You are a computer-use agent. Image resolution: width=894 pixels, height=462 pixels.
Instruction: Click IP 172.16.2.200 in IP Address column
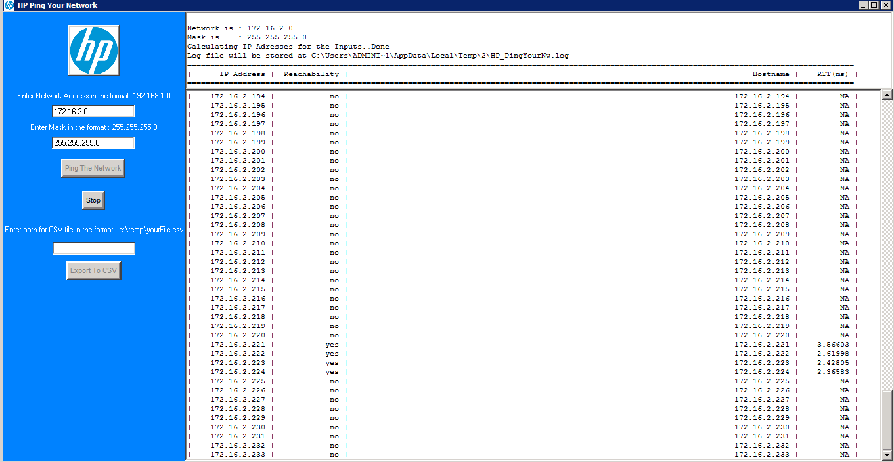[x=238, y=152]
